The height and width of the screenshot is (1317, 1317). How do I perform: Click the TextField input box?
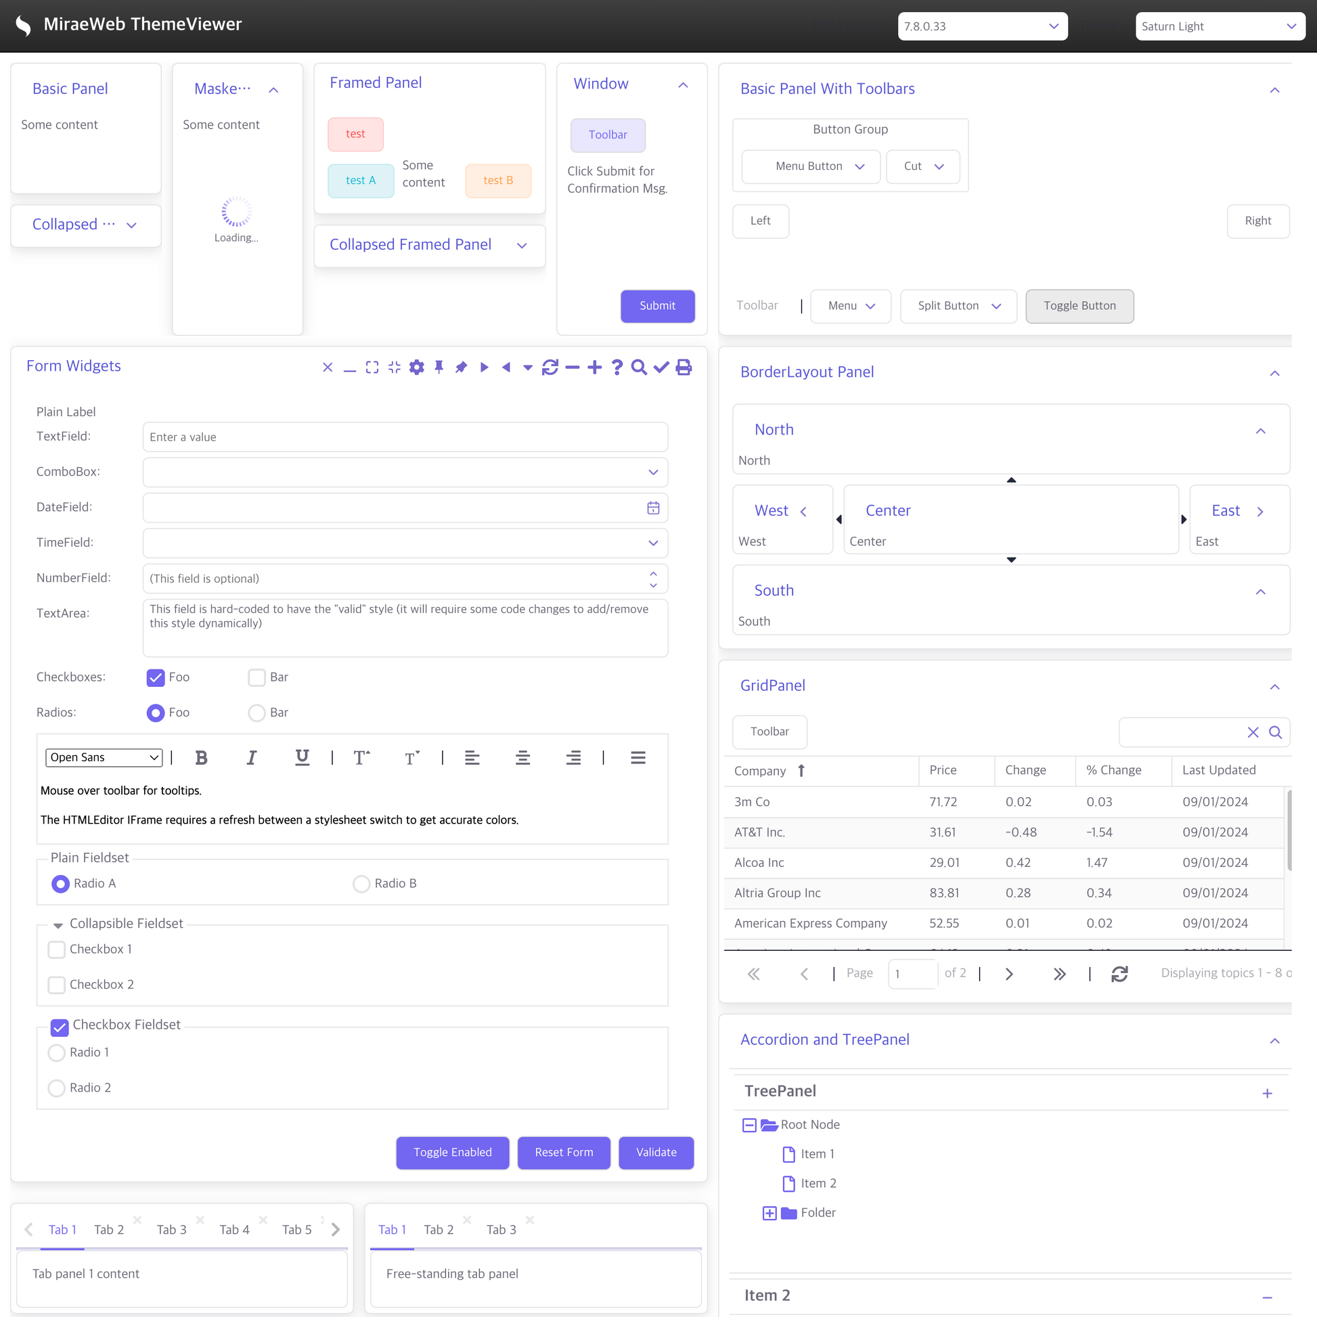(x=405, y=437)
